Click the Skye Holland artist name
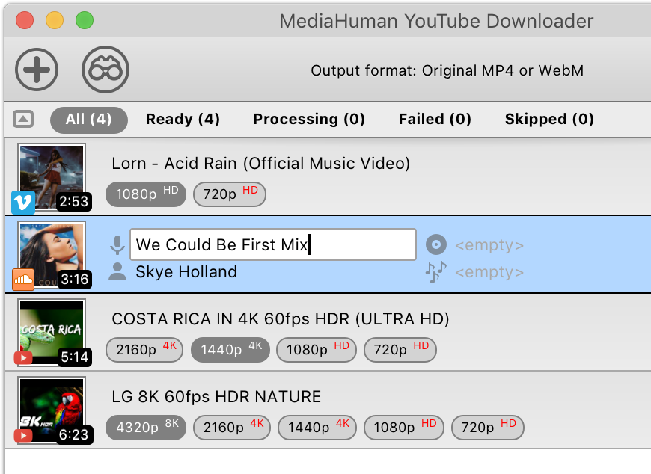The width and height of the screenshot is (651, 474). click(x=186, y=272)
